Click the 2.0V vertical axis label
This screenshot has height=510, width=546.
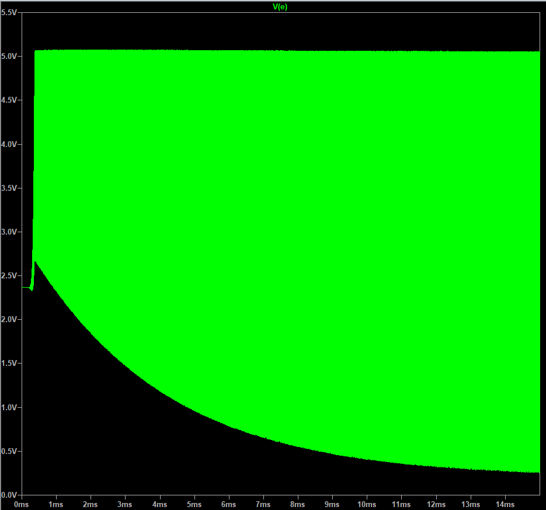coord(9,320)
